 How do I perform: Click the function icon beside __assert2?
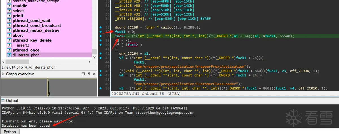tap(9, 45)
